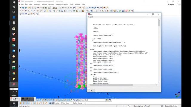191x107 pixels.
Task: Open the Edit menu
Action: 26,4
